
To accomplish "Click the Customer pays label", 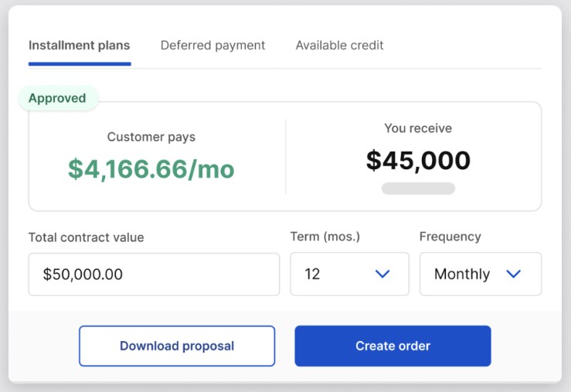I will point(151,137).
